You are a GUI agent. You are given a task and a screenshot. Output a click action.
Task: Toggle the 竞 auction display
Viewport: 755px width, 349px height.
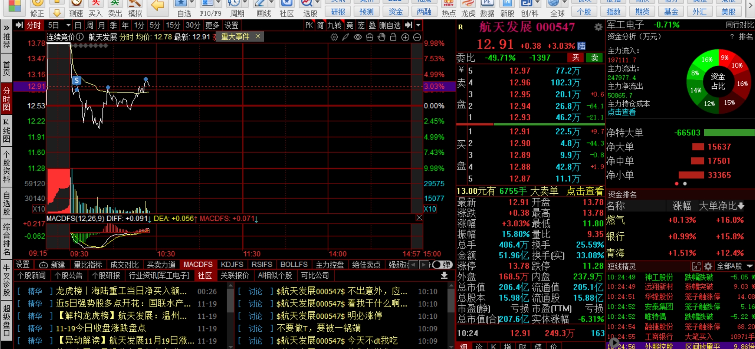pos(350,26)
